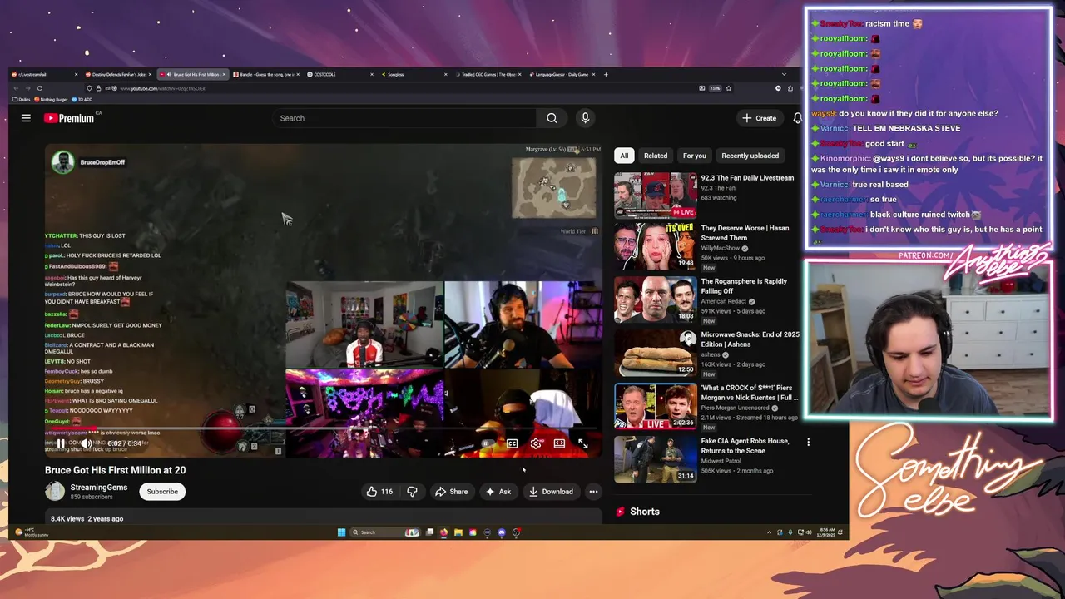Image resolution: width=1065 pixels, height=599 pixels.
Task: Open the YouTube notifications bell
Action: 797,118
